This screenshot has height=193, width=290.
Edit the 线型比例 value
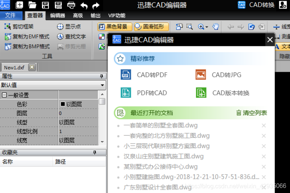(x=79, y=131)
